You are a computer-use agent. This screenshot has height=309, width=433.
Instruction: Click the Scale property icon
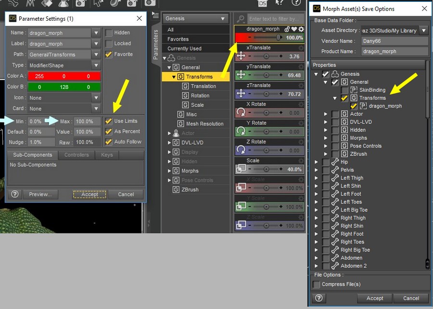241,169
